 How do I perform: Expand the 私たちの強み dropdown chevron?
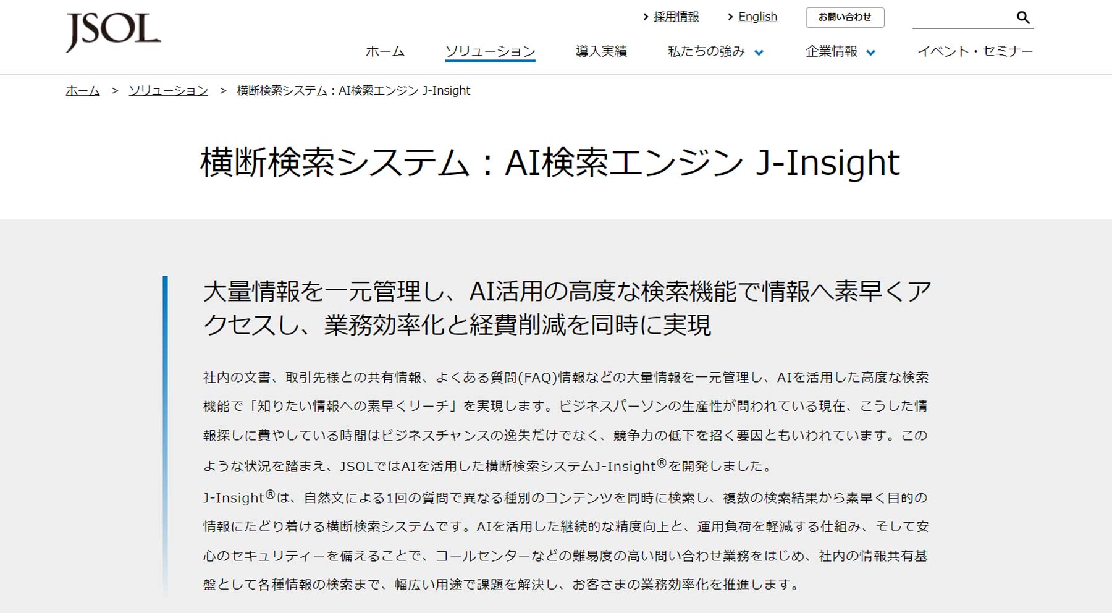coord(759,53)
